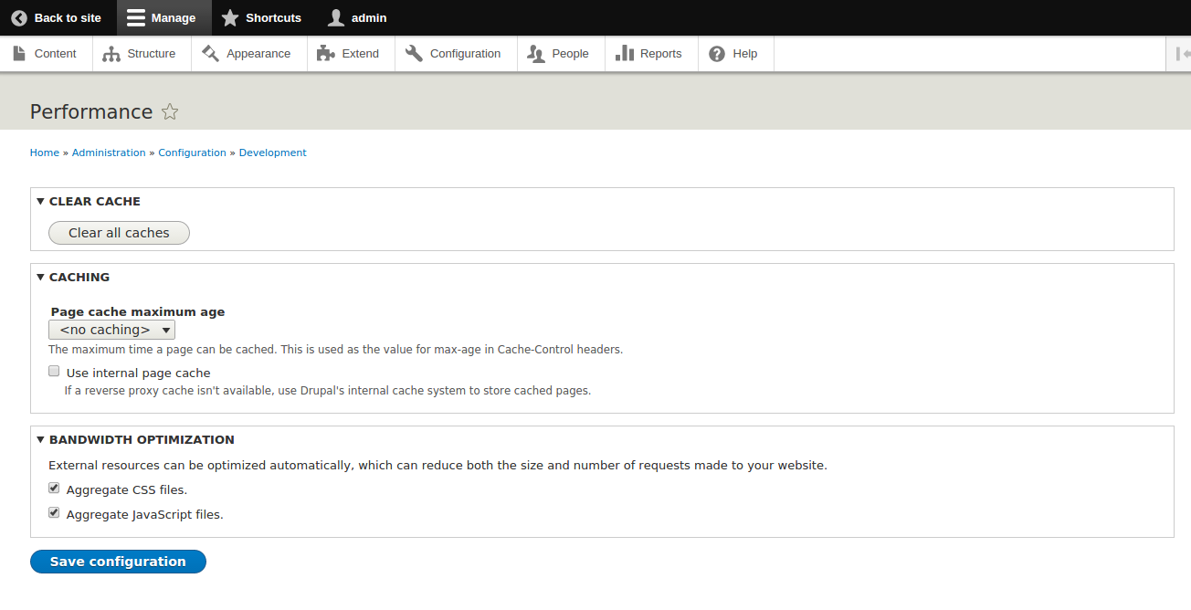Open the Development breadcrumb link
Screen dimensions: 1191x610
tap(272, 152)
